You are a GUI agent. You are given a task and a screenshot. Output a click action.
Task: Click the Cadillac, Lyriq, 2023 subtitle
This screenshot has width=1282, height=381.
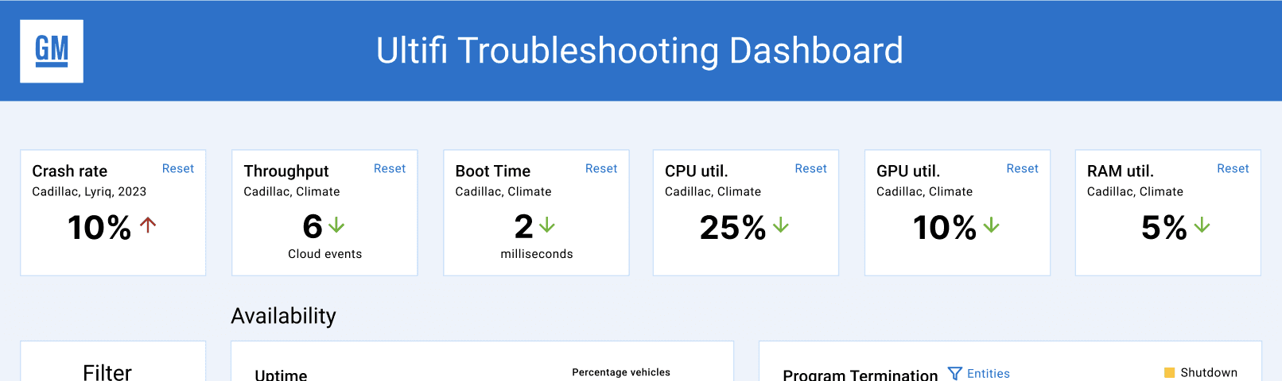[89, 191]
